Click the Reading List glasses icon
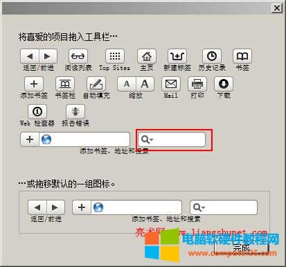Image resolution: width=286 pixels, height=267 pixels. point(78,56)
